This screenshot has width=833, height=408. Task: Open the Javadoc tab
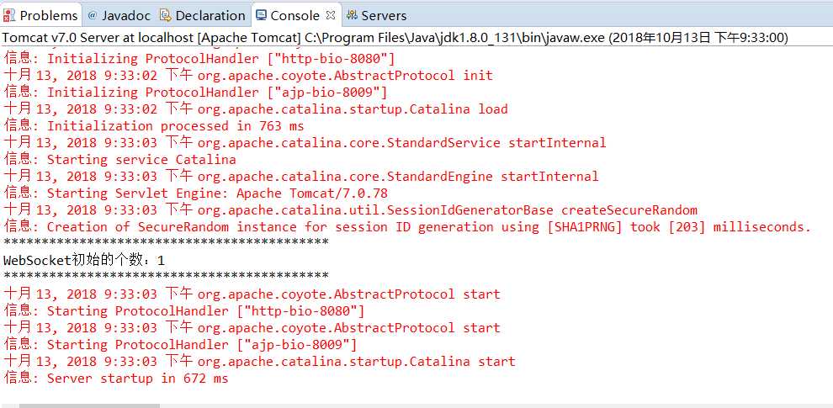click(119, 15)
